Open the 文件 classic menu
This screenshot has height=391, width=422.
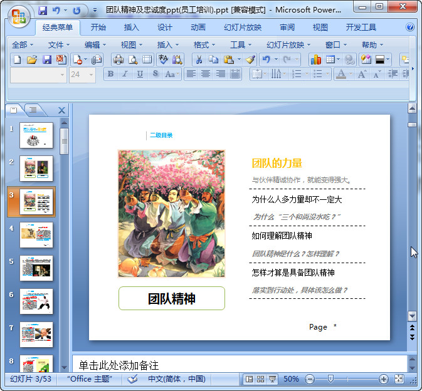tap(59, 45)
